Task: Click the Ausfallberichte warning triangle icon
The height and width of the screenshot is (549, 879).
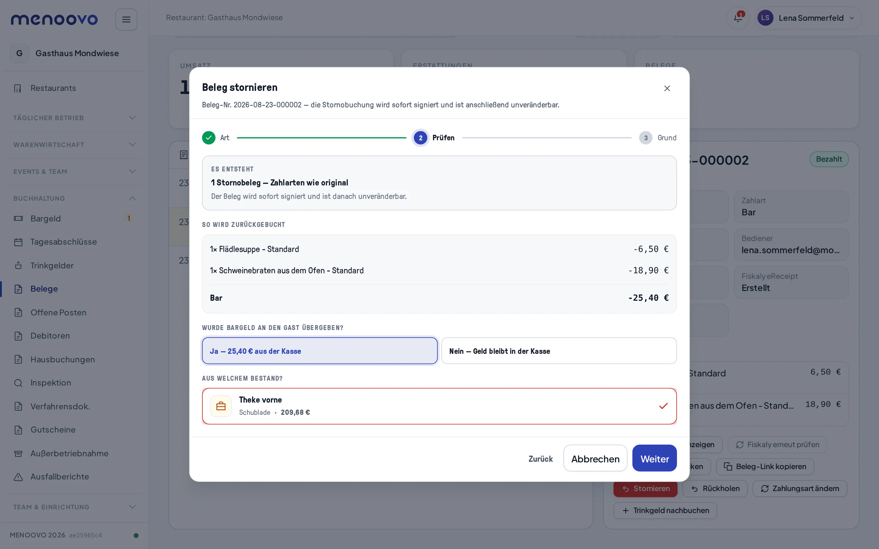Action: pos(18,477)
